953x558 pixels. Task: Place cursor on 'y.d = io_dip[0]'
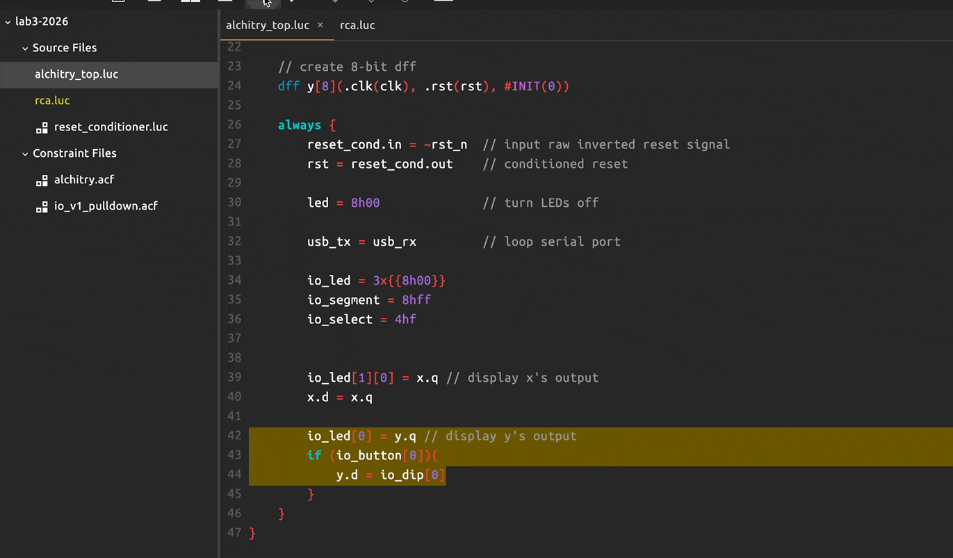(x=391, y=475)
